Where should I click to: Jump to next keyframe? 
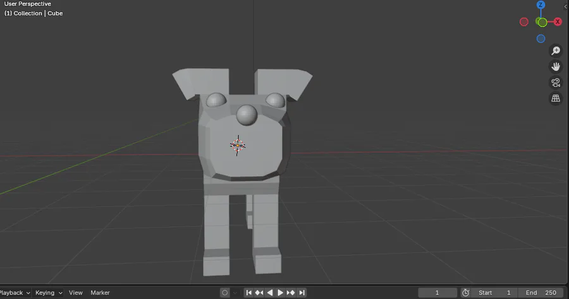point(291,293)
